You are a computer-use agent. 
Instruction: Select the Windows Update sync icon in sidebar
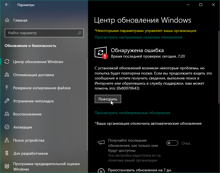pyautogui.click(x=7, y=62)
